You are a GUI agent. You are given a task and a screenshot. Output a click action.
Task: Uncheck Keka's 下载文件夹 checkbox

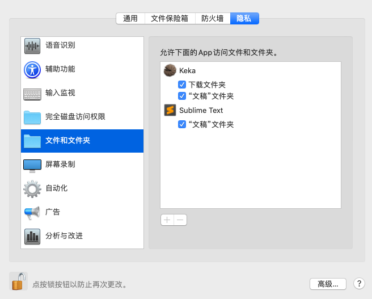[182, 85]
